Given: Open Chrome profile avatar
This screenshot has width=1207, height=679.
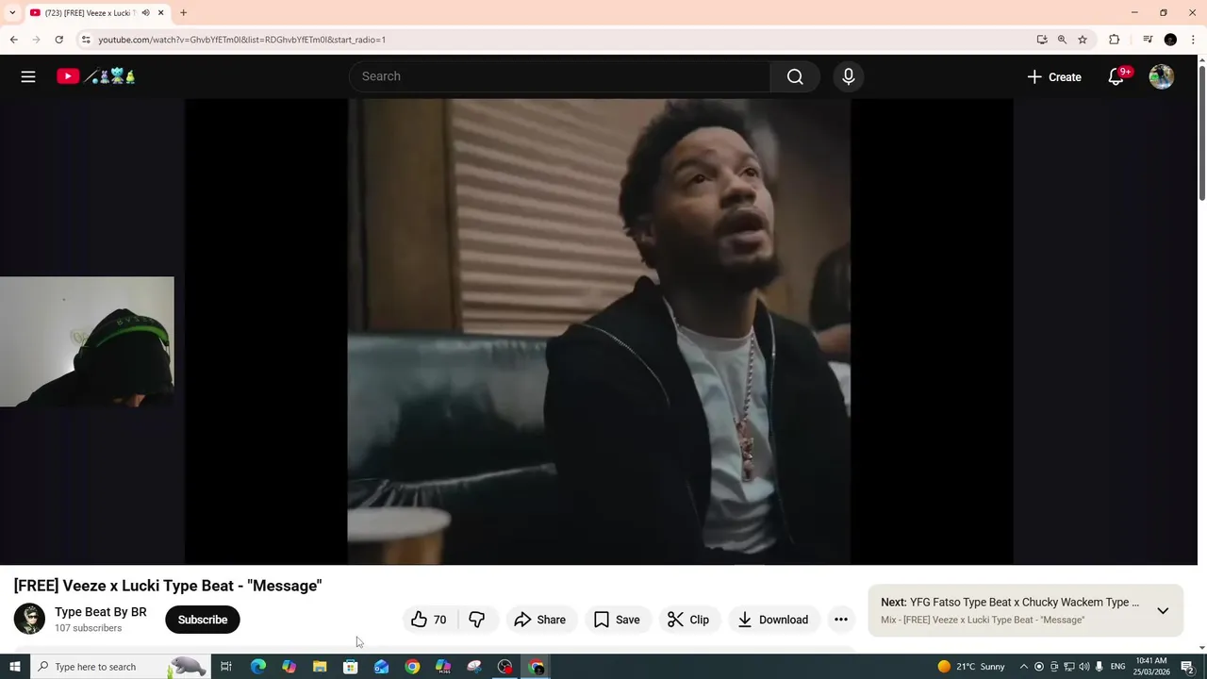Looking at the screenshot, I should pos(1170,40).
